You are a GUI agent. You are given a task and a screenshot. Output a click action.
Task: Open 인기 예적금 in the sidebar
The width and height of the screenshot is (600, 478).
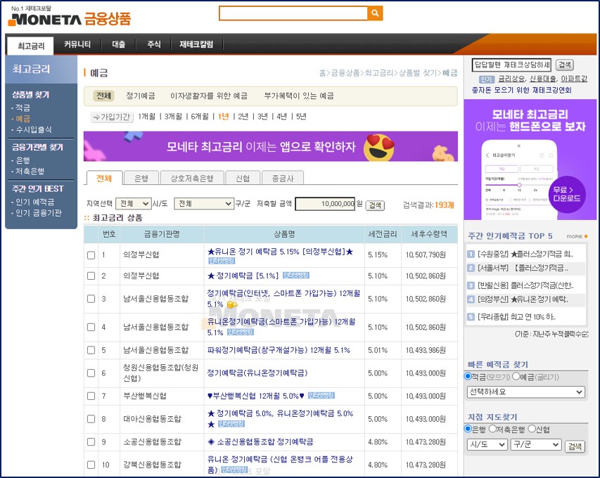click(x=34, y=202)
